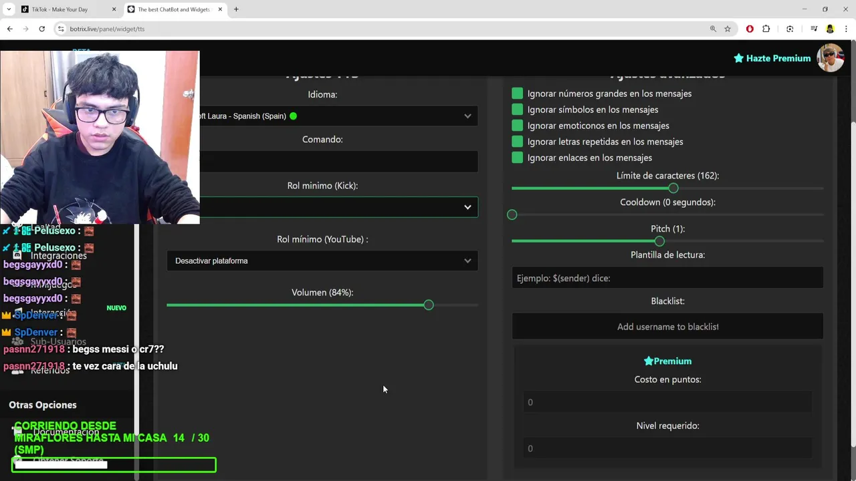The image size is (856, 481).
Task: Toggle Ignorar símbolos en los mensajes
Action: pos(517,110)
